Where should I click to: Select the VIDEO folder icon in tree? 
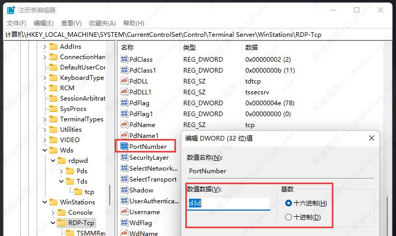tap(53, 140)
